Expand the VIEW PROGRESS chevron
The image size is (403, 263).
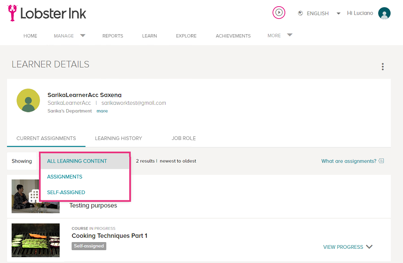(369, 247)
